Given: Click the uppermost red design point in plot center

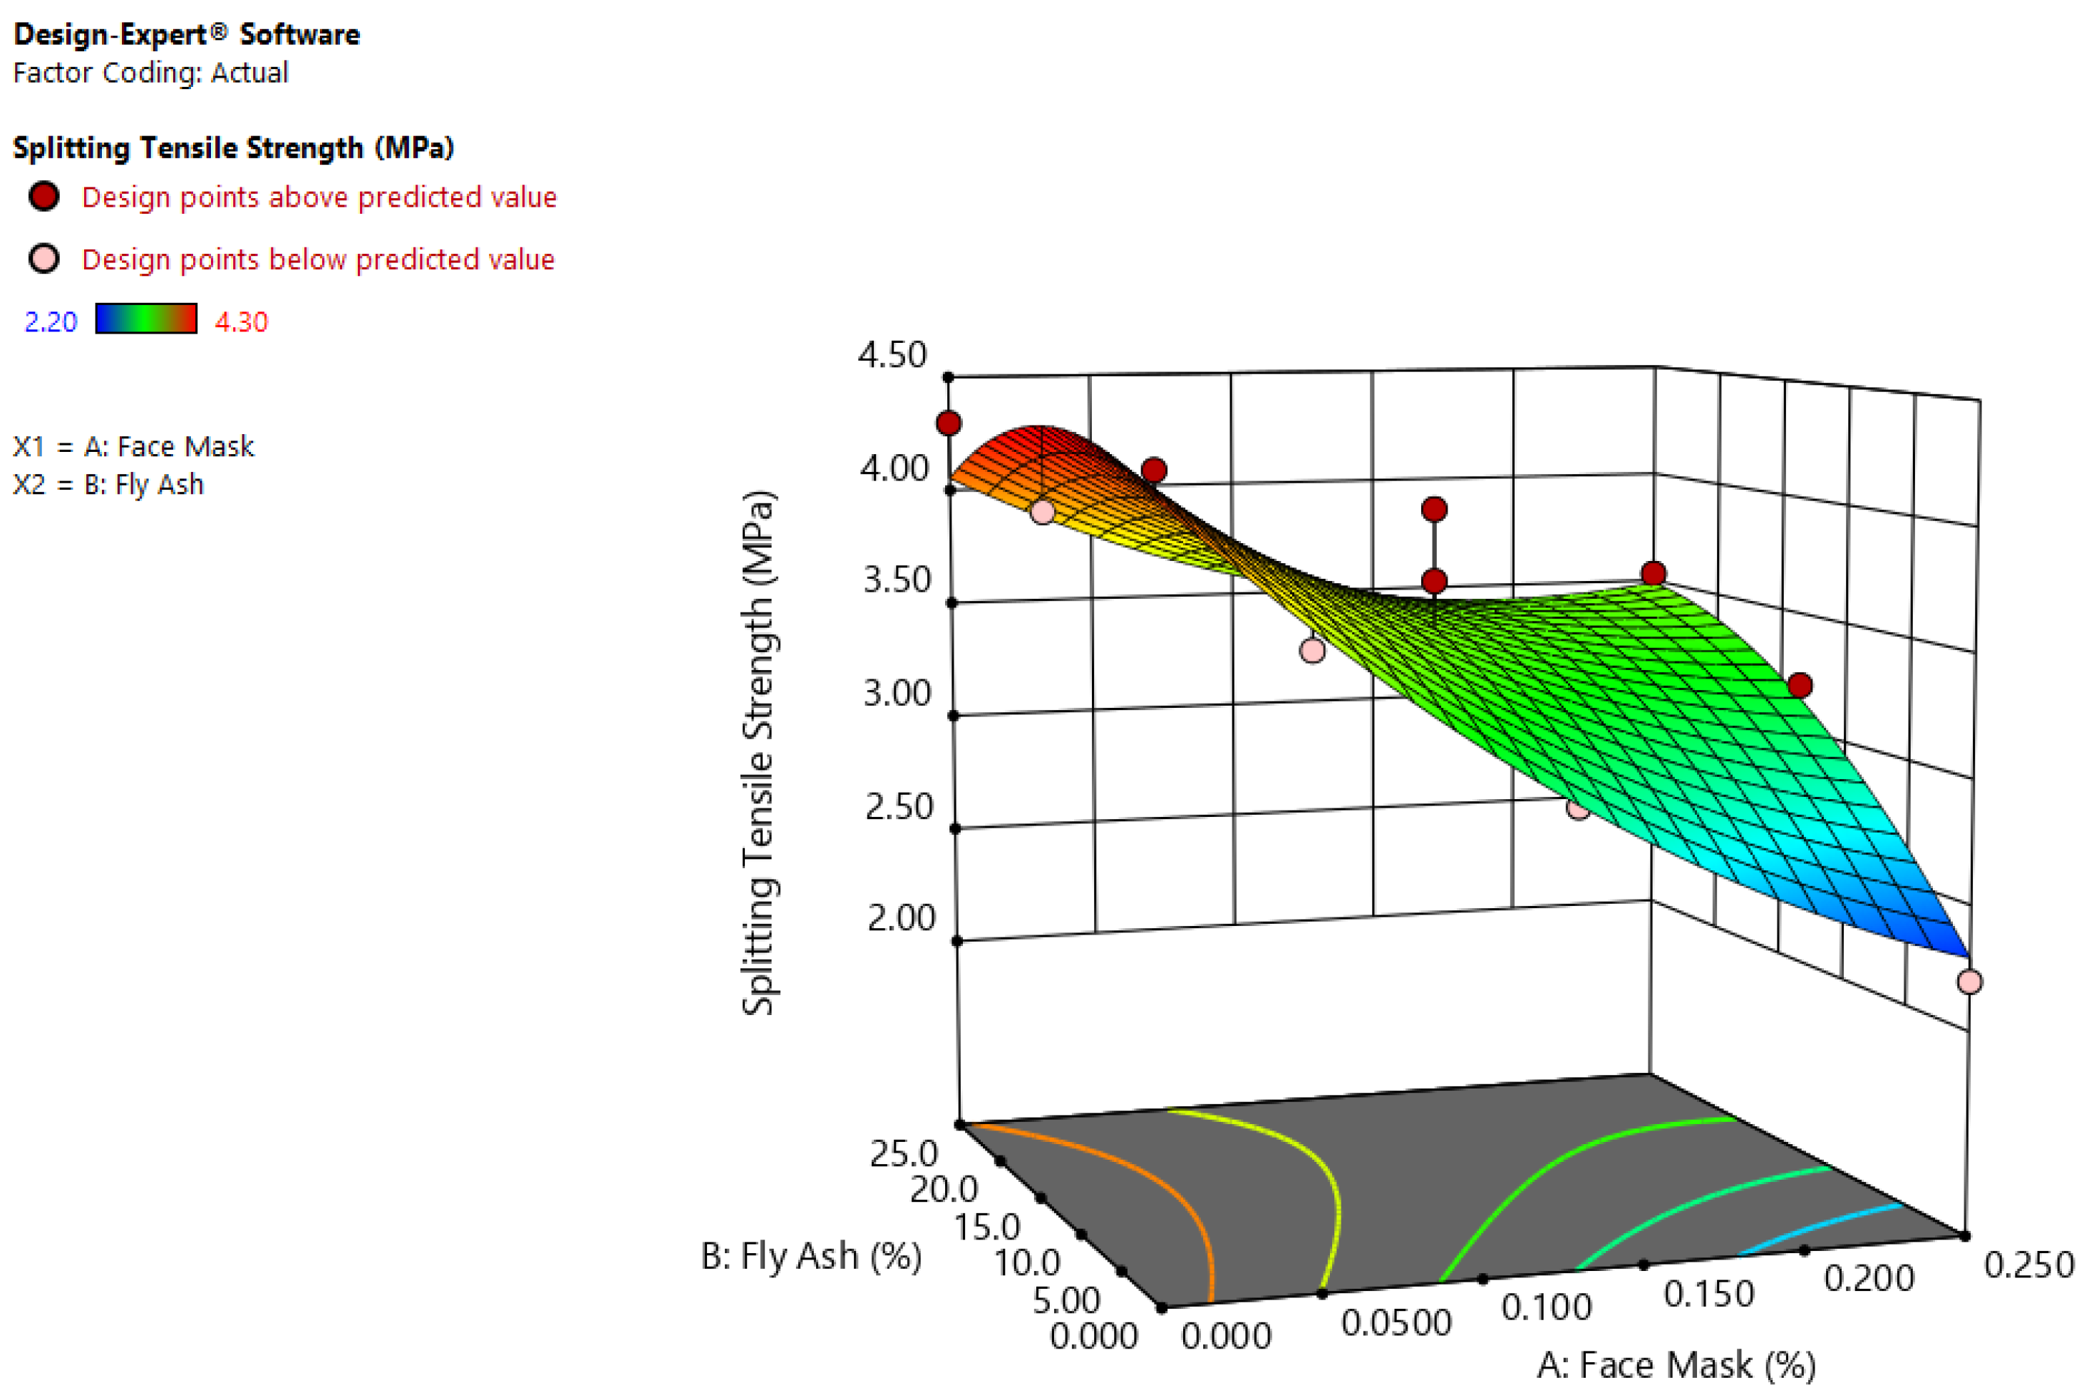Looking at the screenshot, I should click(x=1434, y=510).
